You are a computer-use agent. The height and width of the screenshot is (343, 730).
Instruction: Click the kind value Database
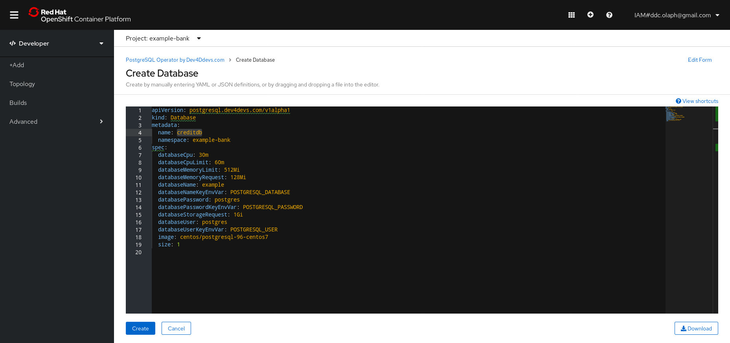pyautogui.click(x=183, y=117)
